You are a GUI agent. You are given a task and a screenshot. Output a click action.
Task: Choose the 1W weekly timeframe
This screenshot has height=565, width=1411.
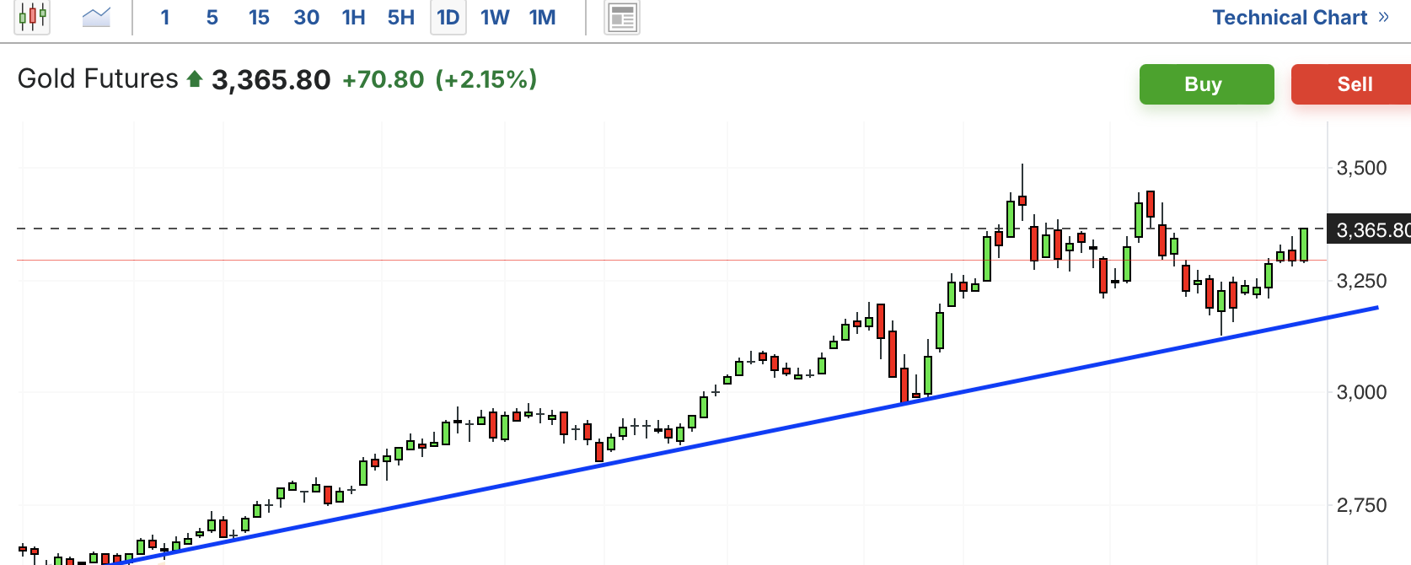[x=495, y=17]
